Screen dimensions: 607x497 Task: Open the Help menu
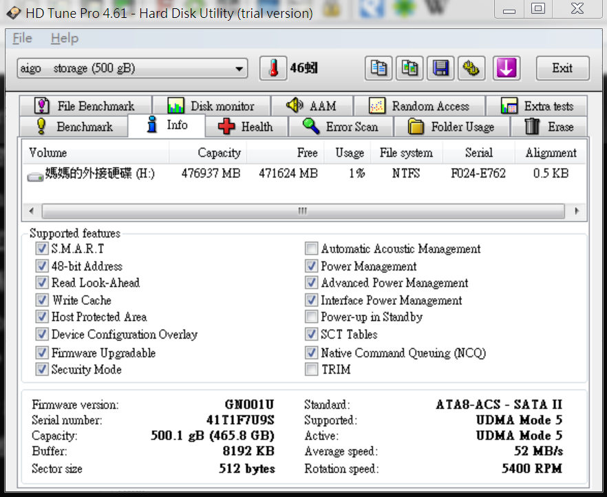click(65, 39)
